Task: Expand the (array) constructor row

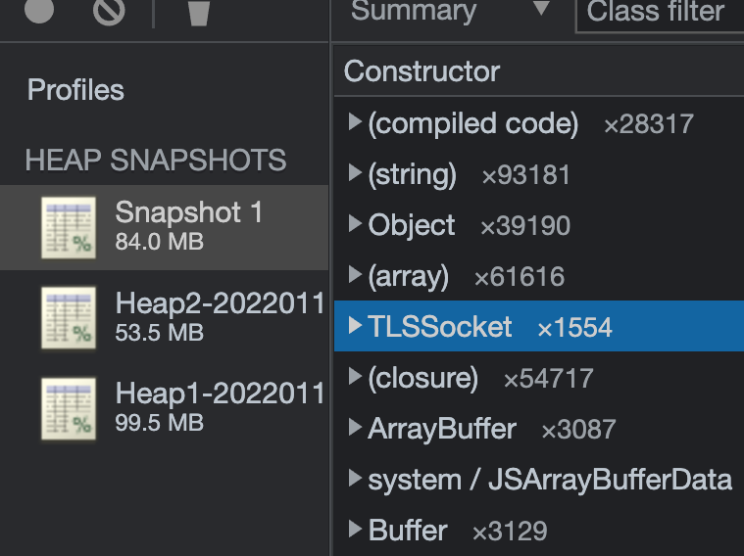Action: tap(356, 276)
